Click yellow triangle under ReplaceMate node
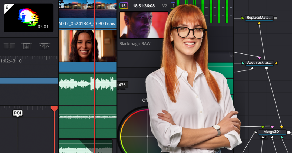The width and height of the screenshot is (292, 153). point(259,23)
